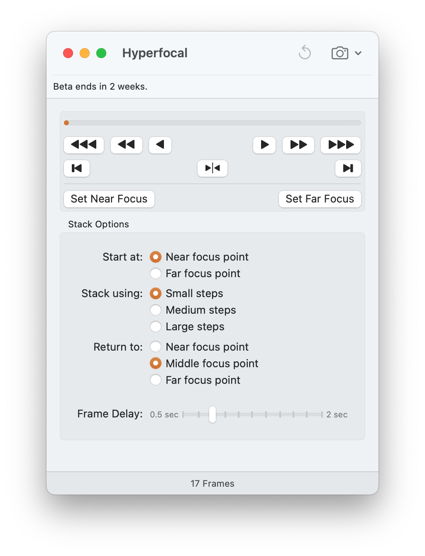Click the camera icon in the title bar
425x556 pixels.
click(340, 53)
